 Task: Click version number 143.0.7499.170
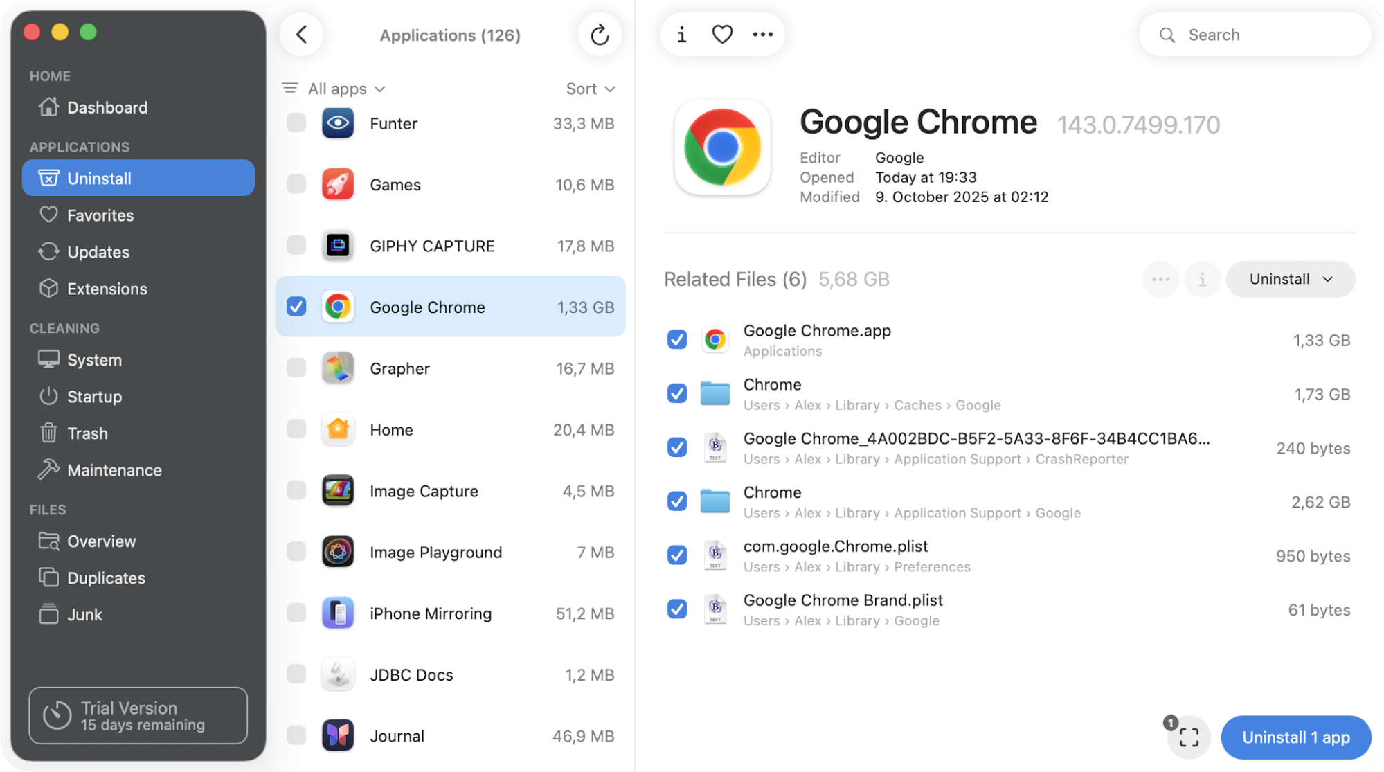point(1138,125)
